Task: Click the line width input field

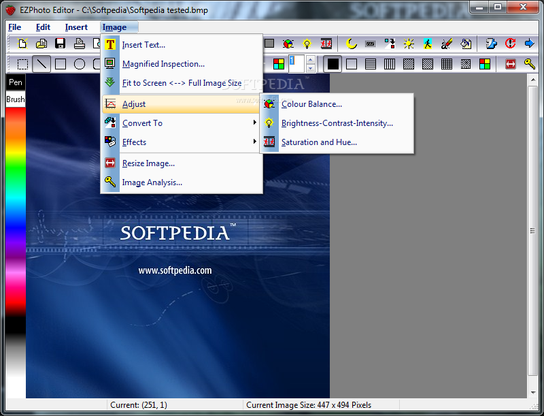Action: (x=296, y=64)
